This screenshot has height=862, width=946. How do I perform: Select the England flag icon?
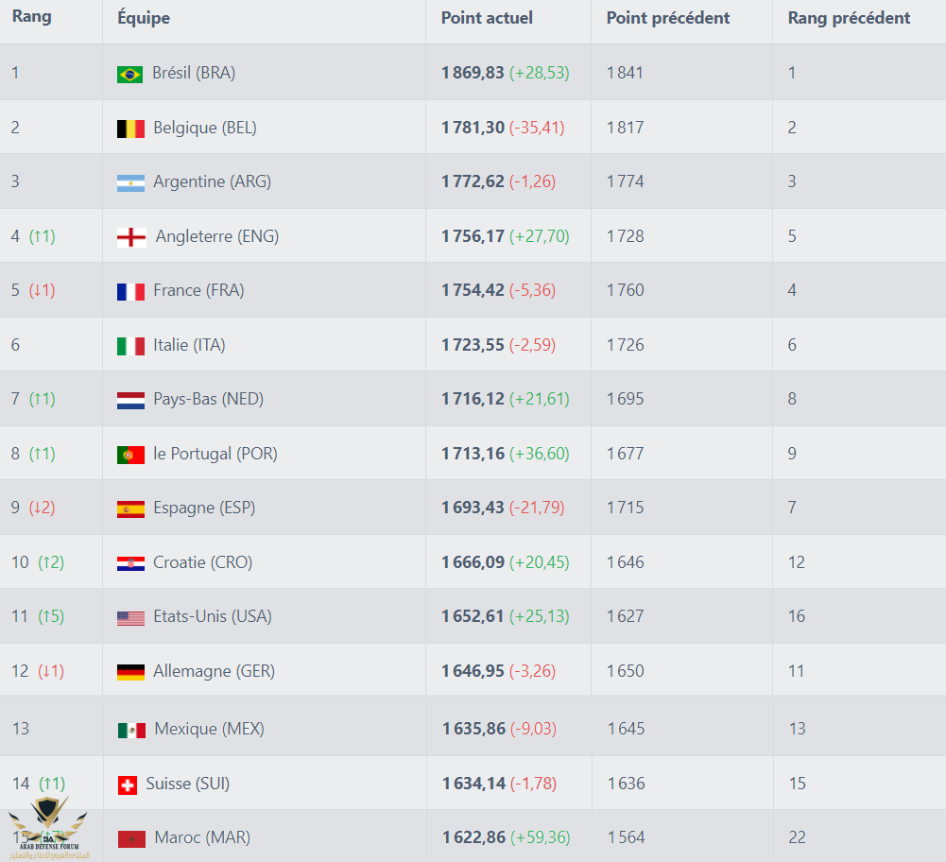pyautogui.click(x=130, y=237)
